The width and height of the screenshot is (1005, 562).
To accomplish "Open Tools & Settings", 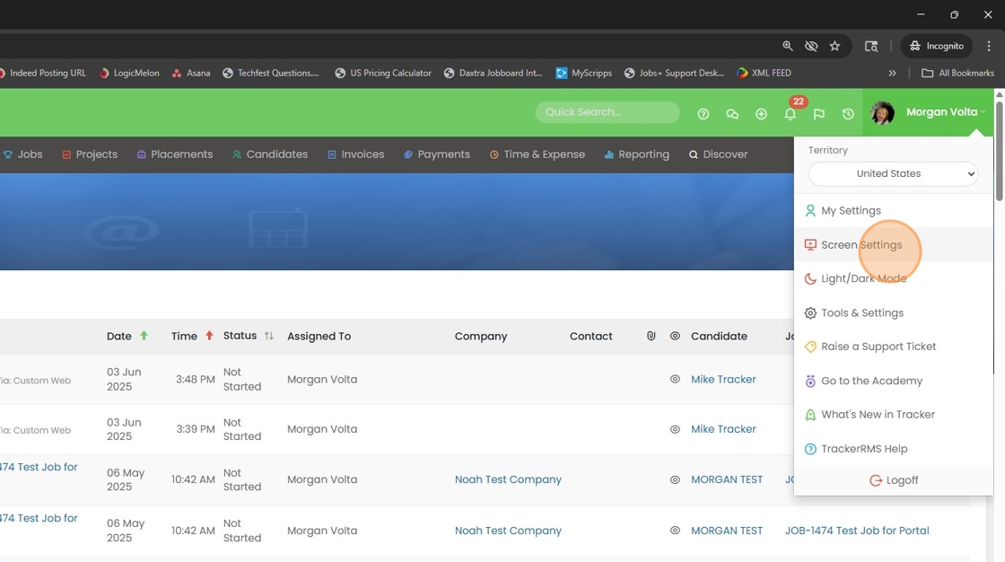I will [894, 313].
